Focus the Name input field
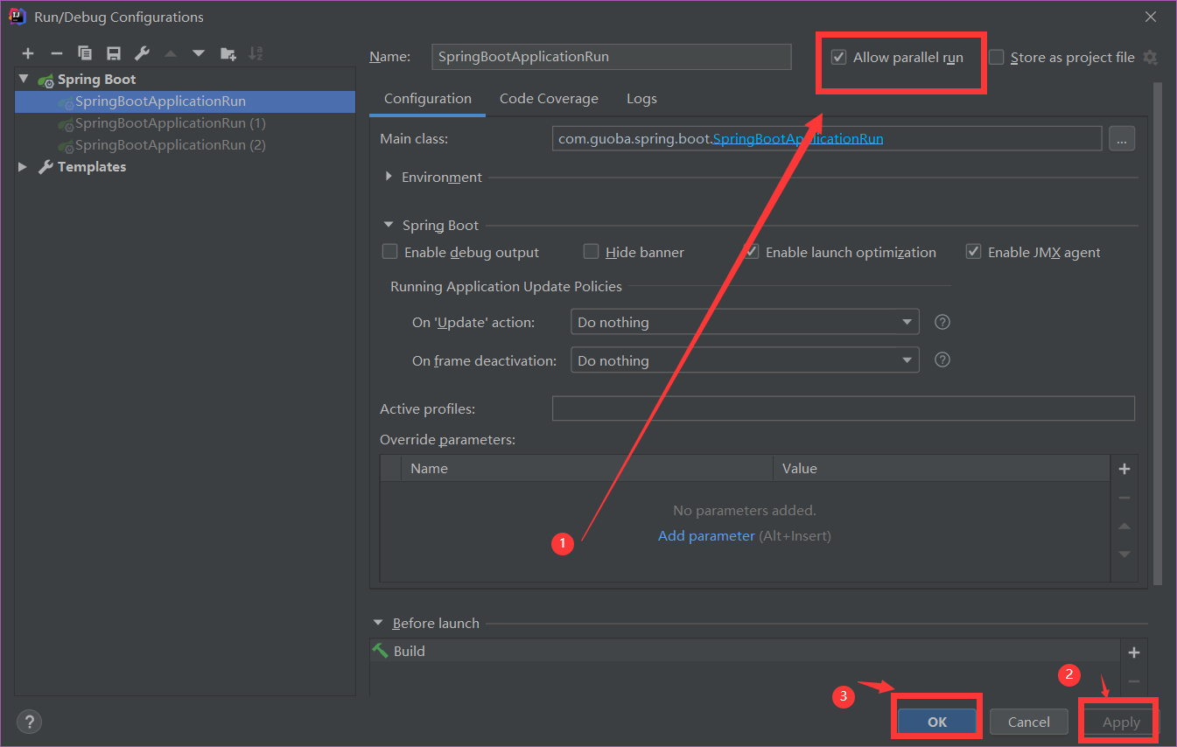Image resolution: width=1177 pixels, height=747 pixels. click(612, 57)
